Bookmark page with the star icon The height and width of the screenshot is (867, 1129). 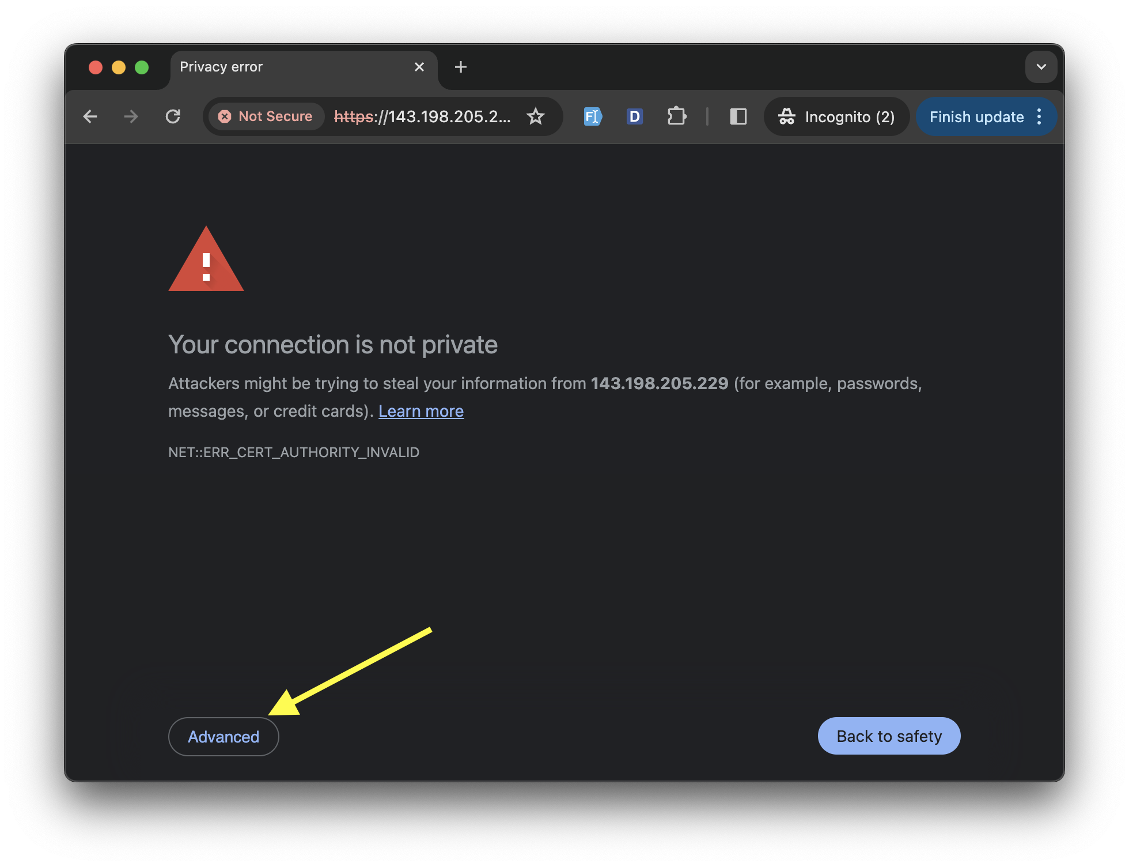[536, 117]
